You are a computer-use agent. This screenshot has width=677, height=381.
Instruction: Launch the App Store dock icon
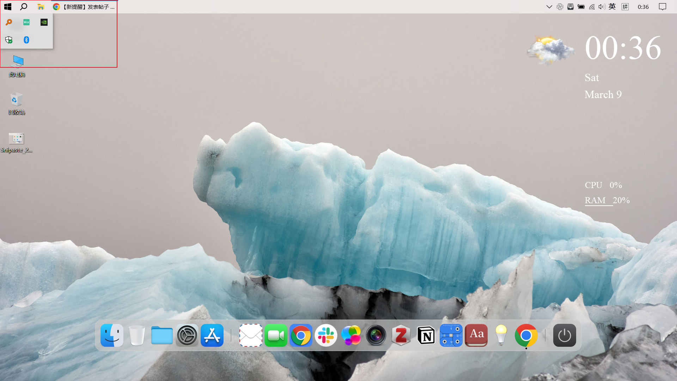coord(212,335)
